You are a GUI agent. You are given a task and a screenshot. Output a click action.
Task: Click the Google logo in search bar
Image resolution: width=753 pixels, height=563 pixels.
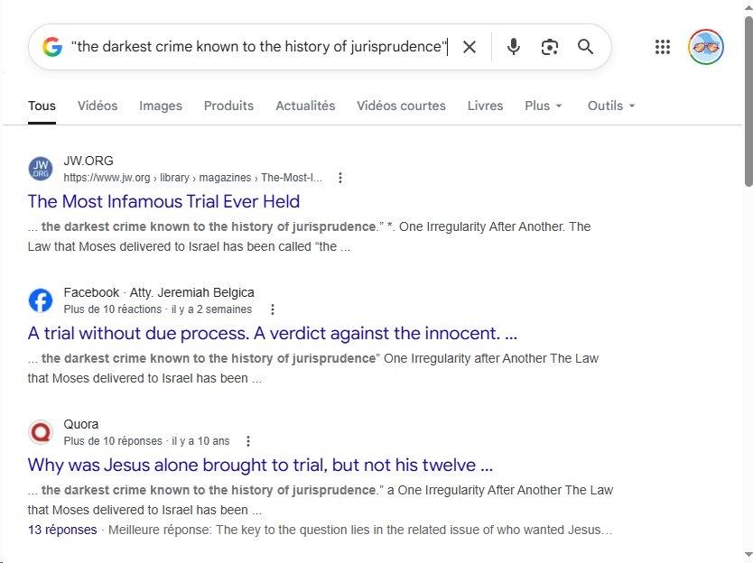tap(52, 47)
